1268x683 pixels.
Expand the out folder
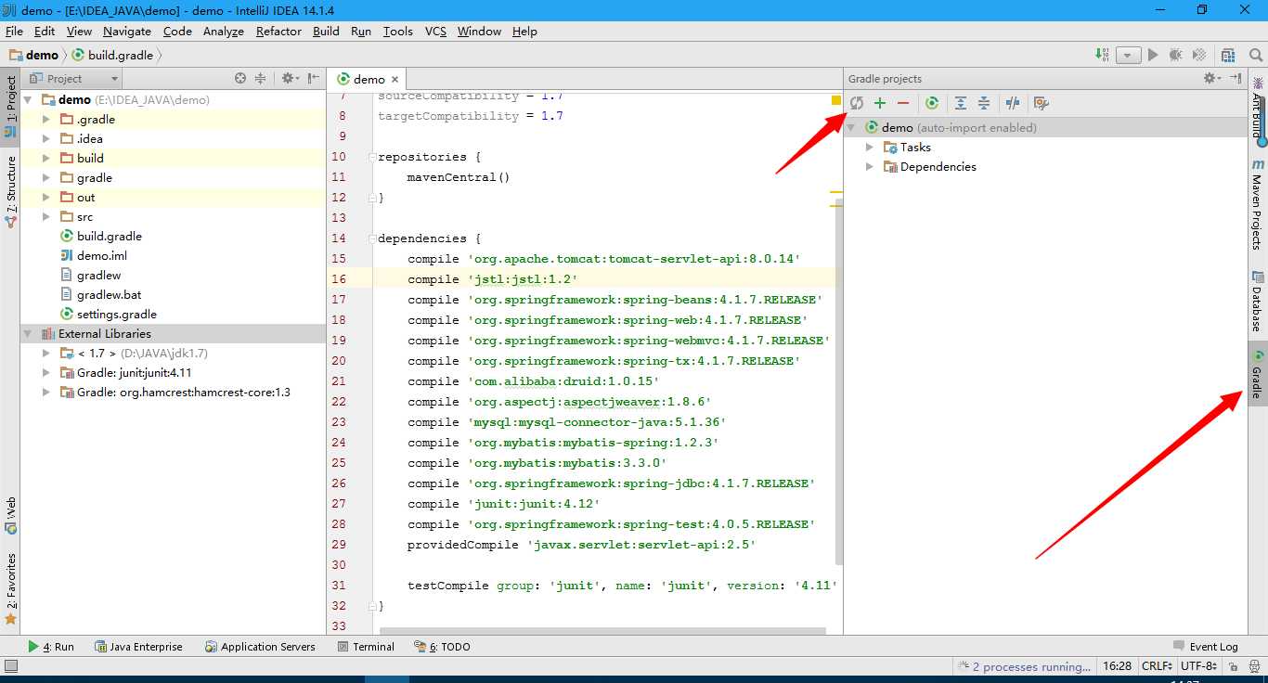(46, 197)
